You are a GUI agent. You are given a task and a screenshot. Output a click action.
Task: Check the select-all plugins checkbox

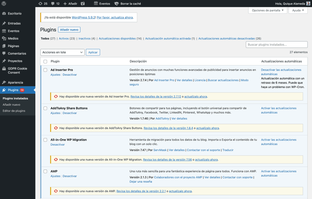point(45,61)
